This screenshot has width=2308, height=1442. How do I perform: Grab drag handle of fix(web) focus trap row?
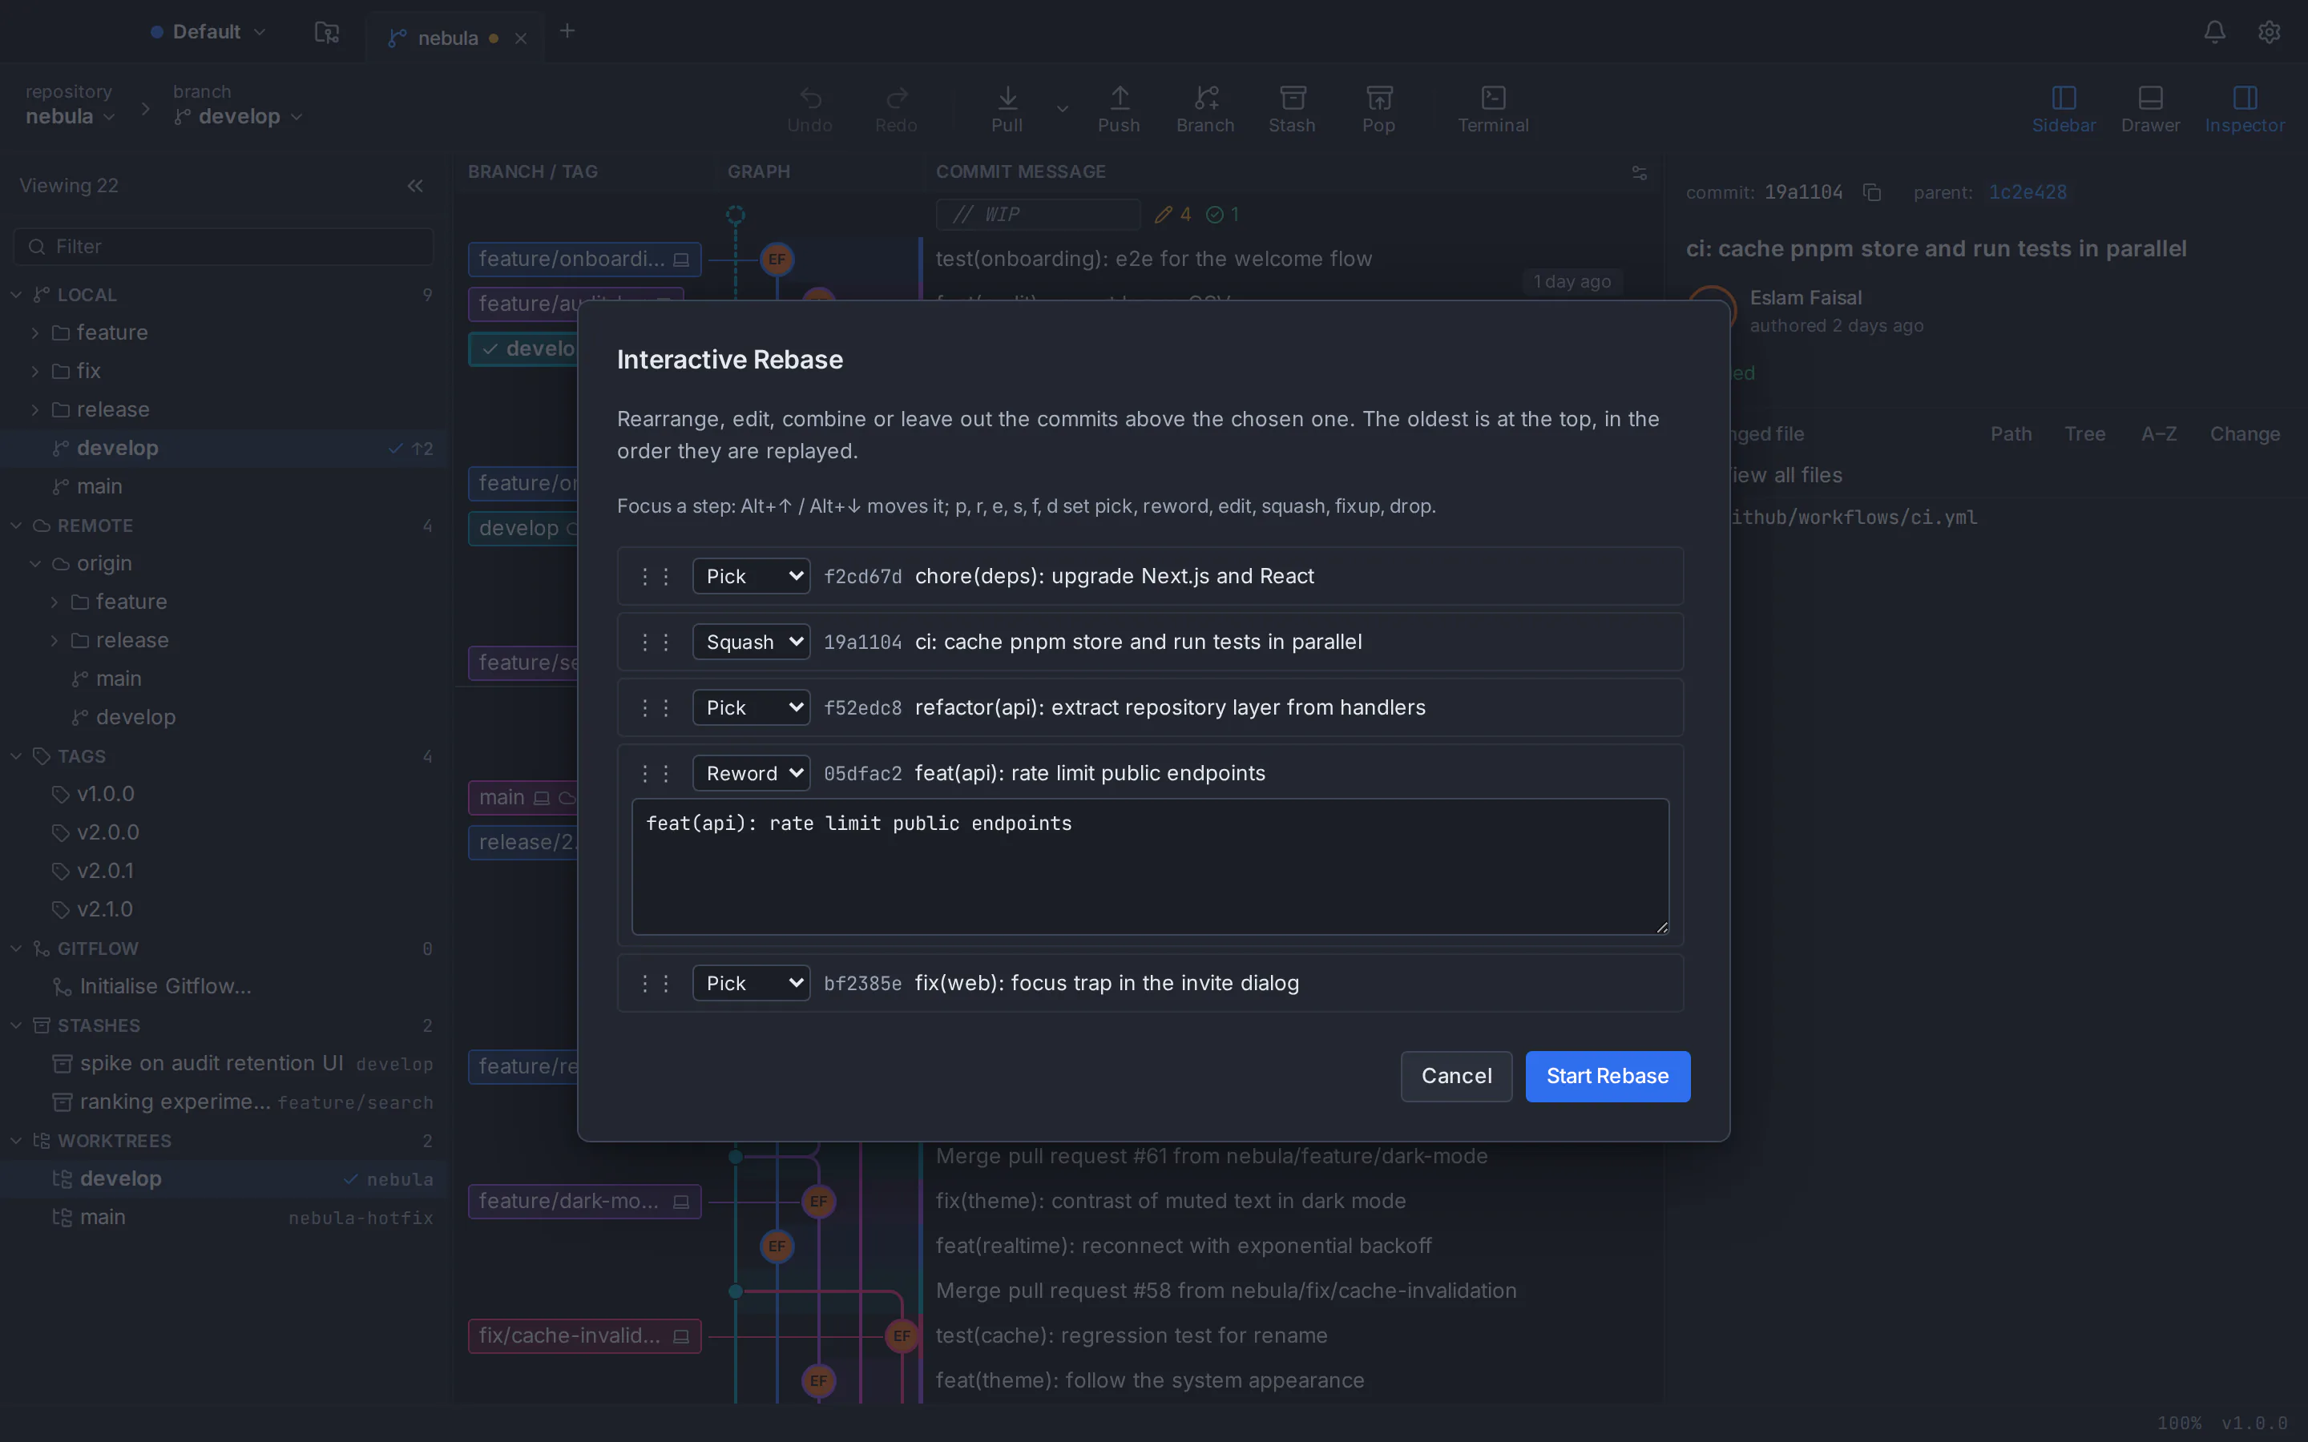tap(656, 983)
